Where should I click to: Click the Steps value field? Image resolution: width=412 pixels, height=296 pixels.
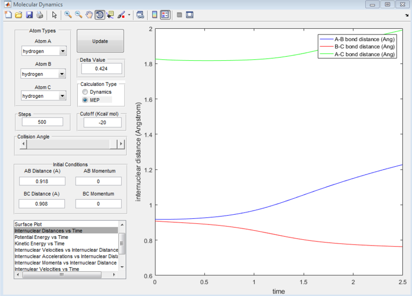click(x=42, y=122)
